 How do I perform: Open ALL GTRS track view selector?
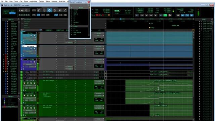pos(29,65)
